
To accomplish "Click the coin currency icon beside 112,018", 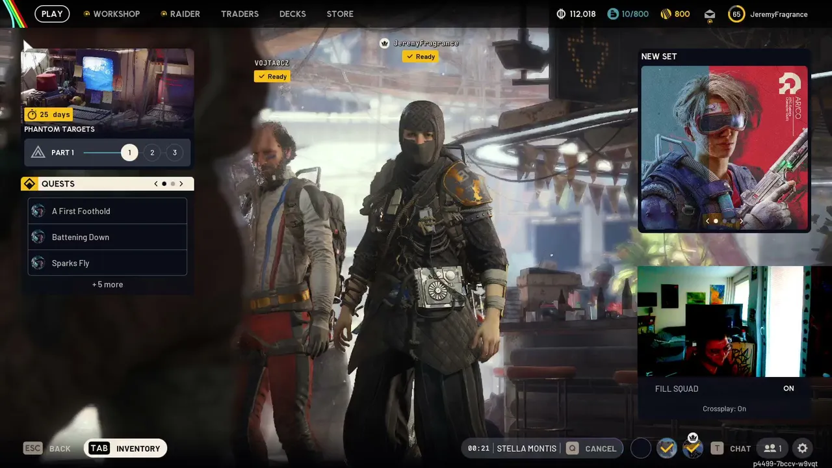I will [562, 14].
